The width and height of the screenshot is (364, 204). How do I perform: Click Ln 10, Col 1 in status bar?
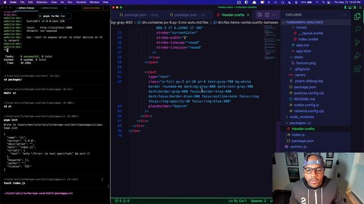pos(238,201)
